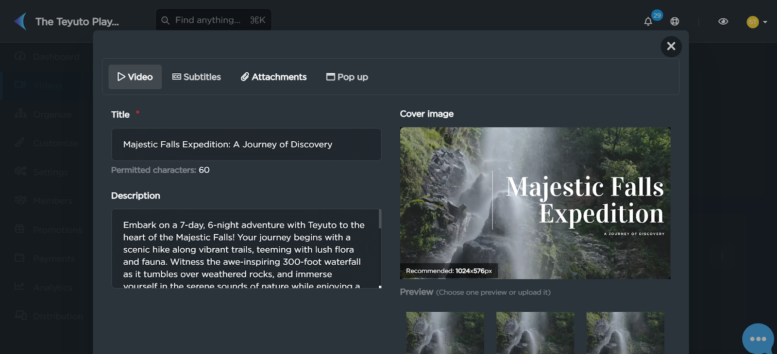Image resolution: width=777 pixels, height=354 pixels.
Task: Select the second preview thumbnail
Action: pyautogui.click(x=535, y=333)
